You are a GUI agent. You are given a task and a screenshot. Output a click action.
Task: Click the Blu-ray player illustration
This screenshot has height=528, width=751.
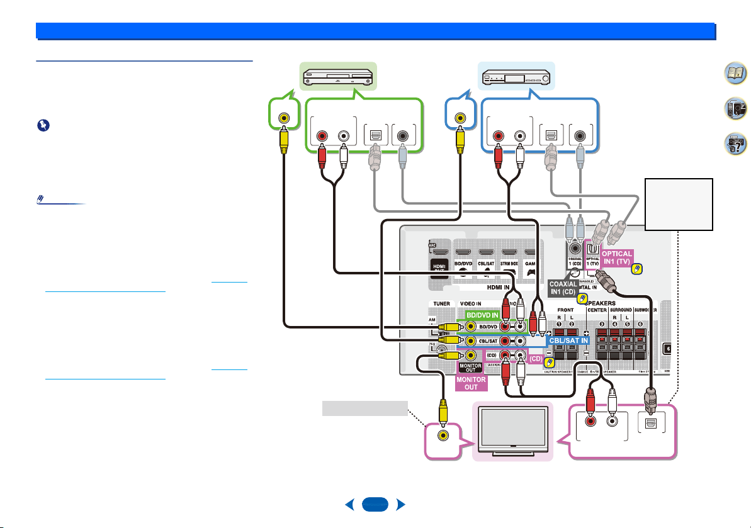[339, 77]
